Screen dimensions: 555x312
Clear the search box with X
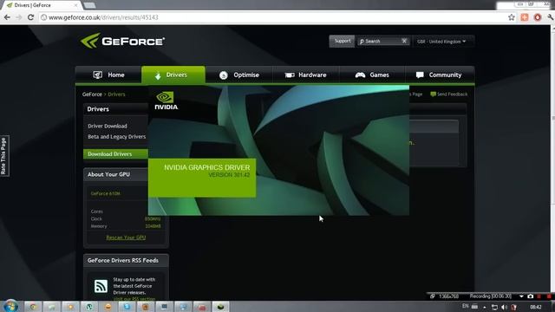click(x=404, y=41)
